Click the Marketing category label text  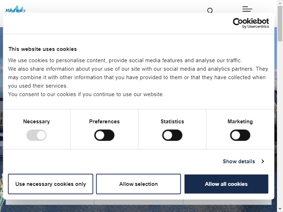click(x=240, y=122)
